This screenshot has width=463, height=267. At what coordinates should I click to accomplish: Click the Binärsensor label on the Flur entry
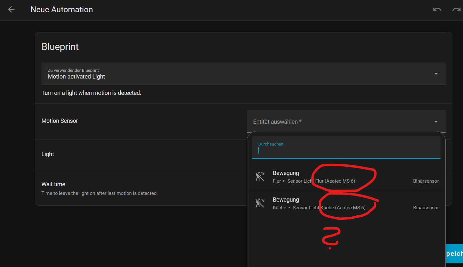pyautogui.click(x=426, y=181)
